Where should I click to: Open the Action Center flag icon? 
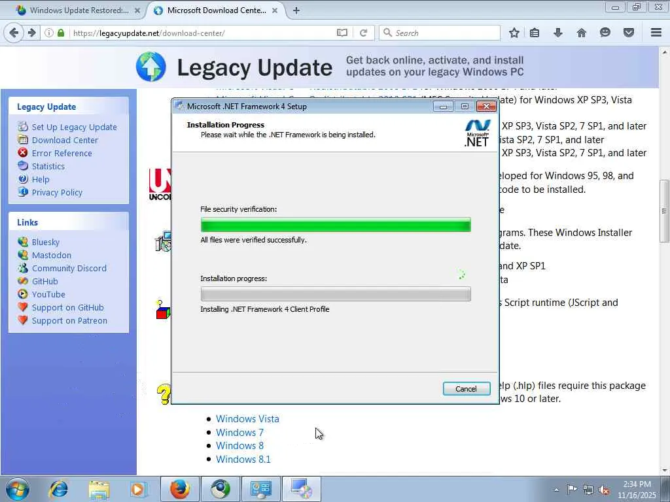pos(571,489)
